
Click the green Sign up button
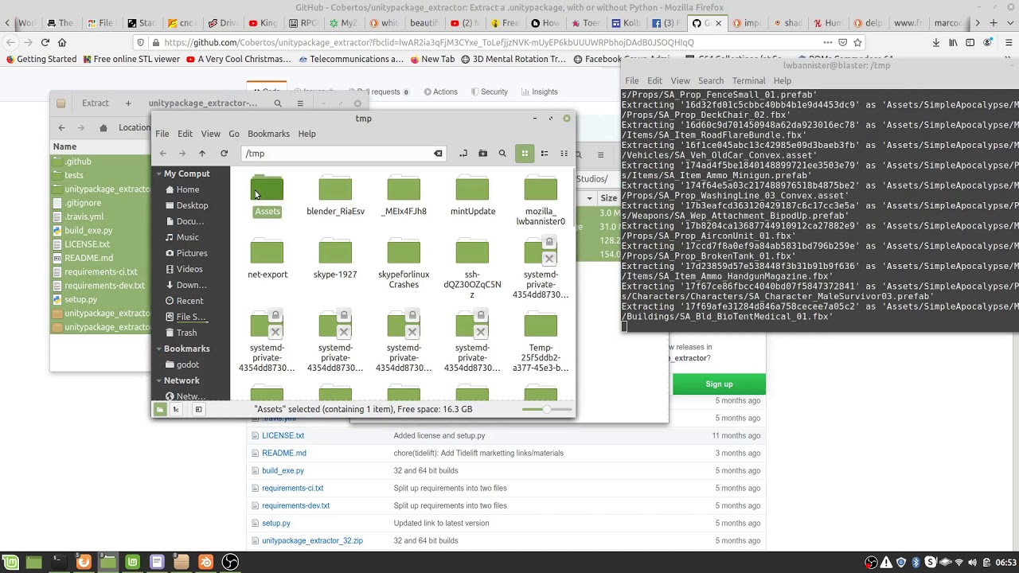[x=719, y=384]
